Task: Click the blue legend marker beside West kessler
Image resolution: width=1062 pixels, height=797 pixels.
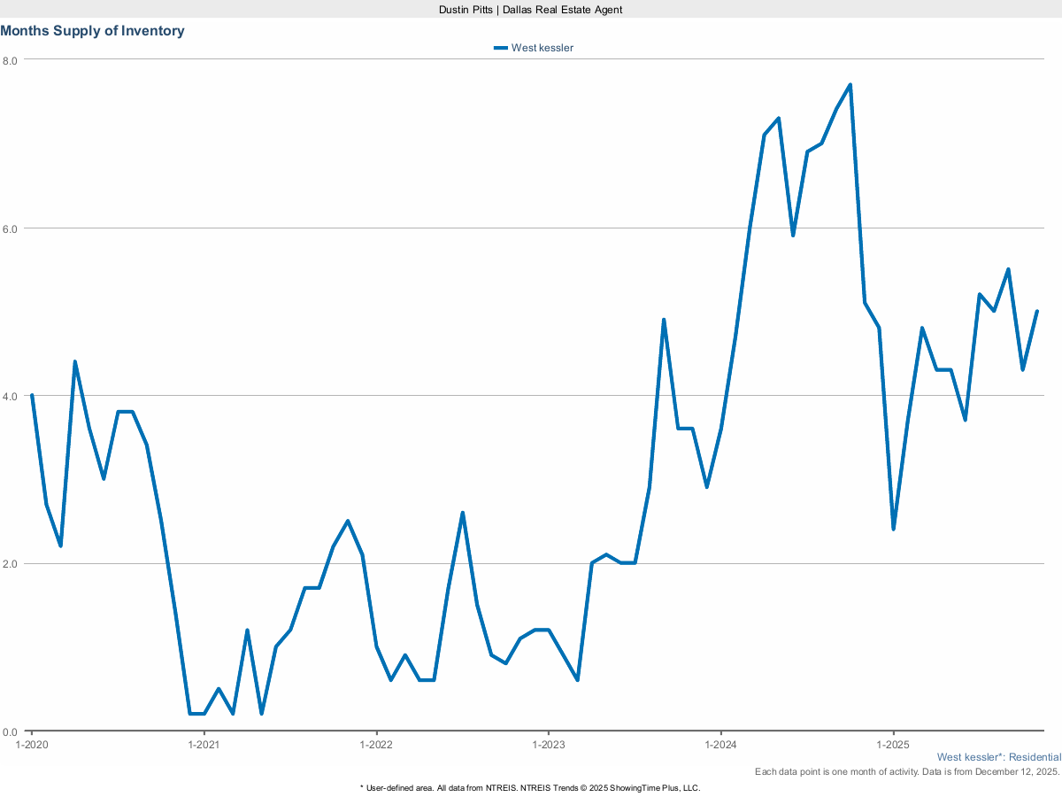Action: (500, 48)
